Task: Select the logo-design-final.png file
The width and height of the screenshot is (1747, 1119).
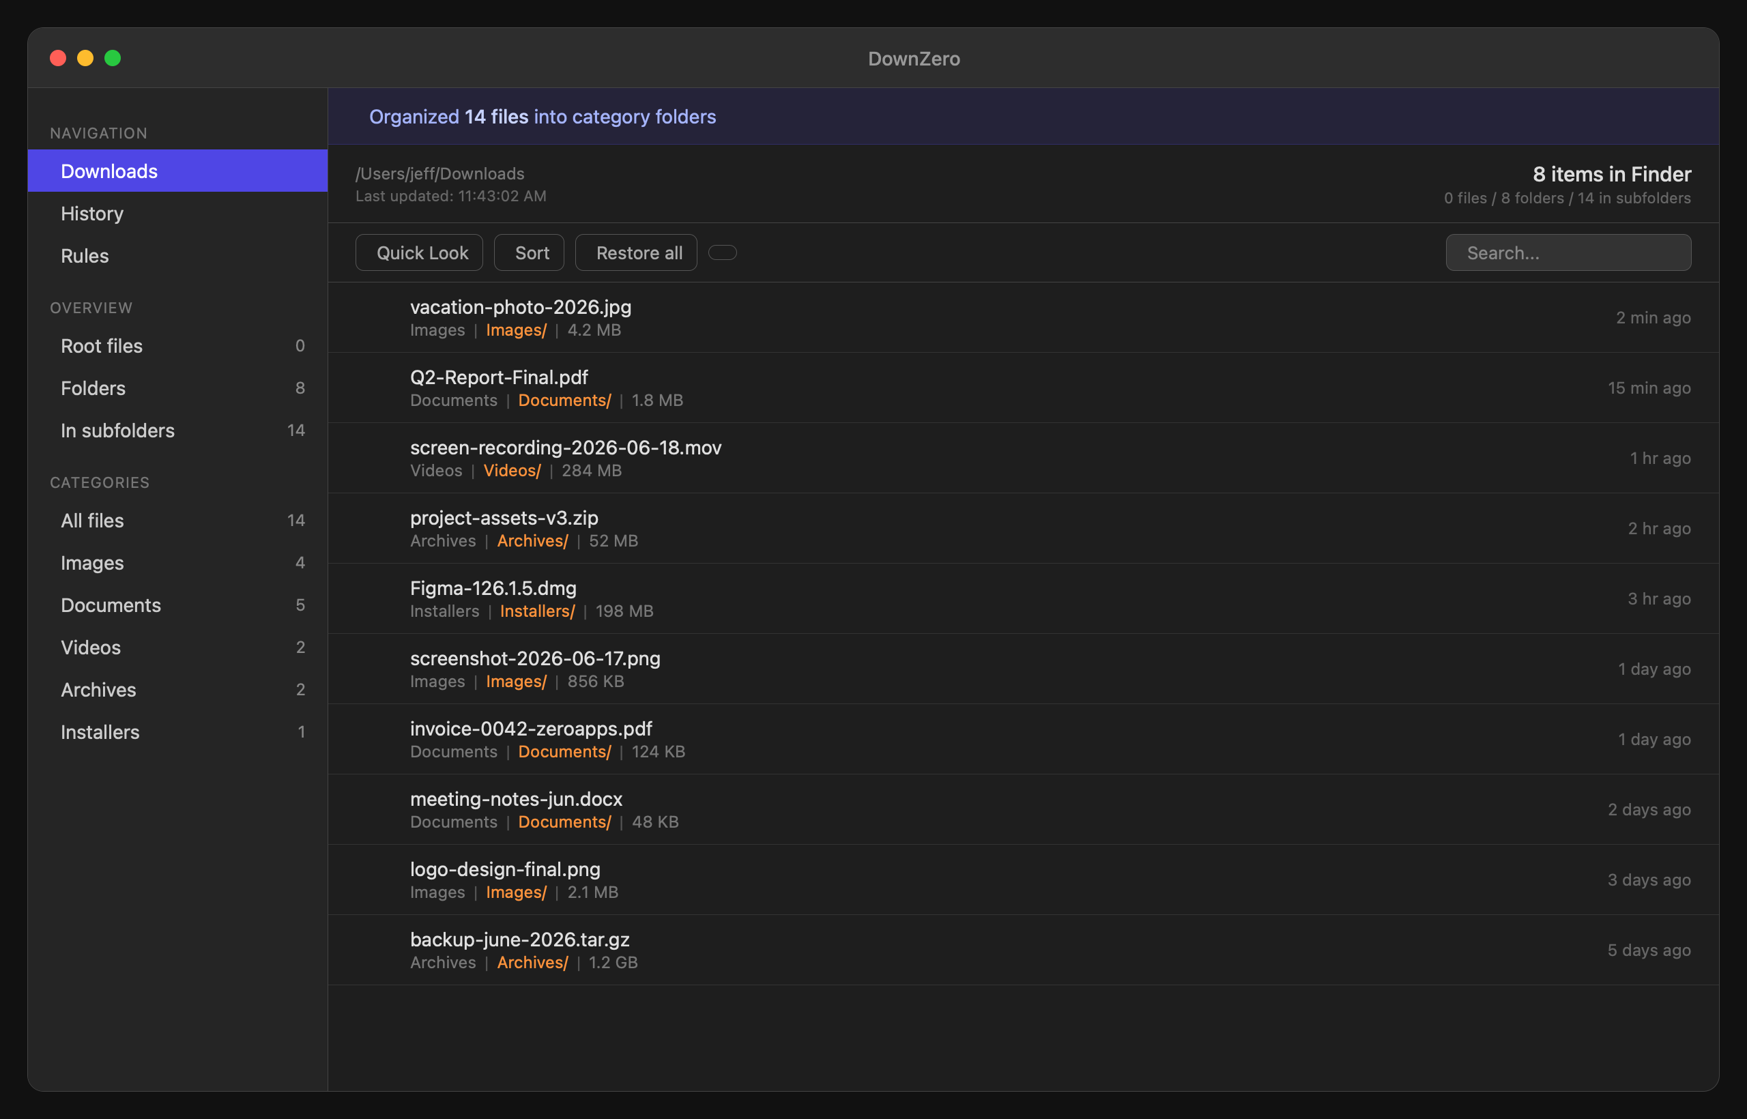Action: [x=1023, y=880]
